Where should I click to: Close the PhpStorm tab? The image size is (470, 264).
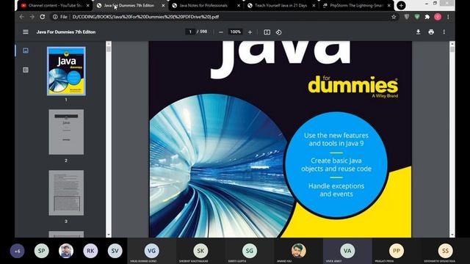point(388,5)
